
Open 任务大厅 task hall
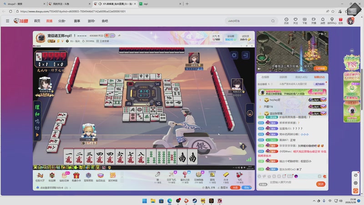[40, 177]
